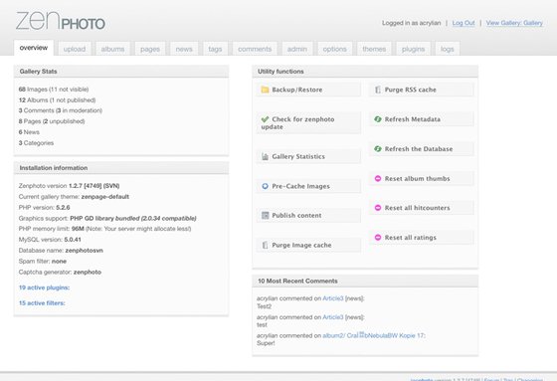Click the Publish content calendar icon
This screenshot has height=381, width=557.
tap(265, 216)
